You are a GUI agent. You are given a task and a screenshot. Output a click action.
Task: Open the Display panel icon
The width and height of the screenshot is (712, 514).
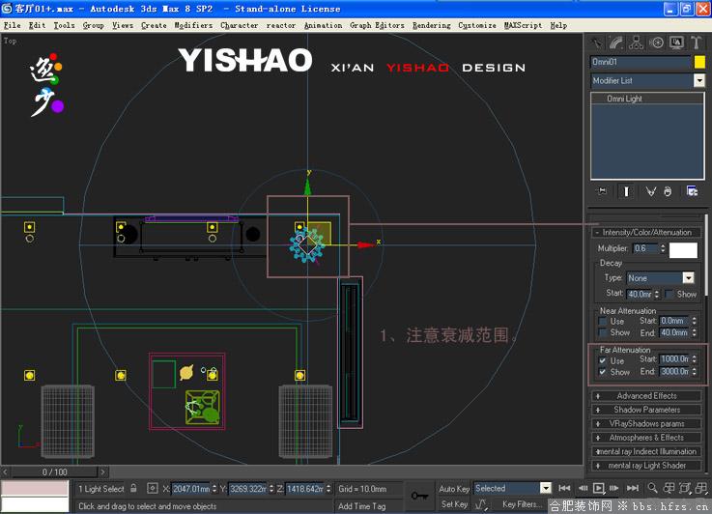point(676,43)
